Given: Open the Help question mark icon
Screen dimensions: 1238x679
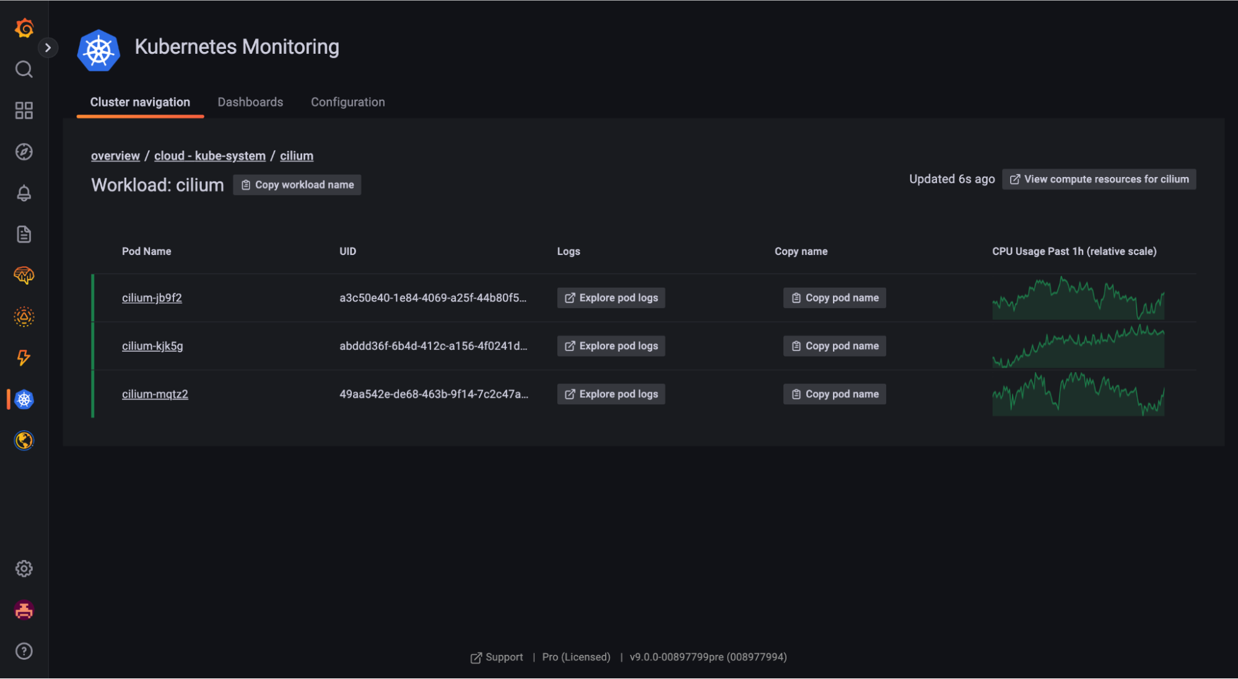Looking at the screenshot, I should tap(24, 651).
